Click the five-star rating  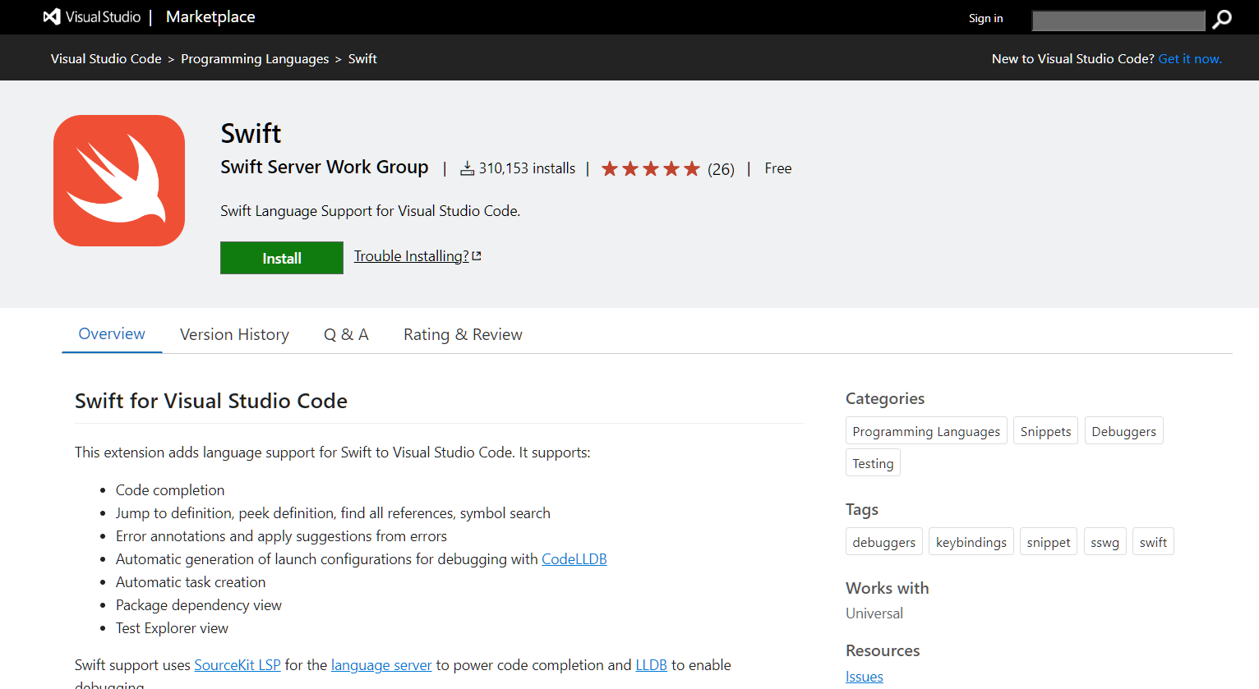pyautogui.click(x=651, y=168)
